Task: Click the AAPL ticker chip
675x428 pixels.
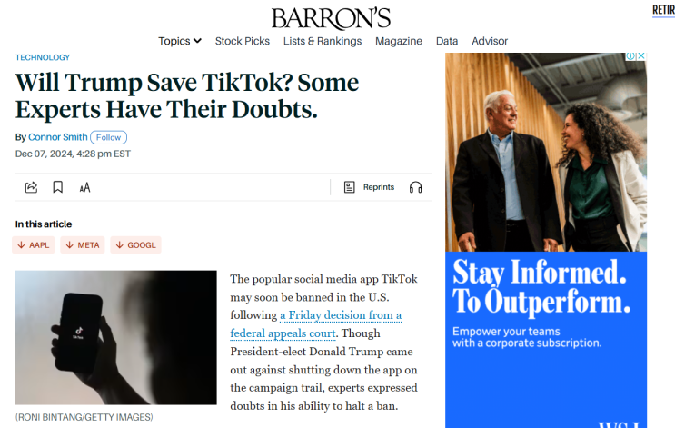Action: 34,245
